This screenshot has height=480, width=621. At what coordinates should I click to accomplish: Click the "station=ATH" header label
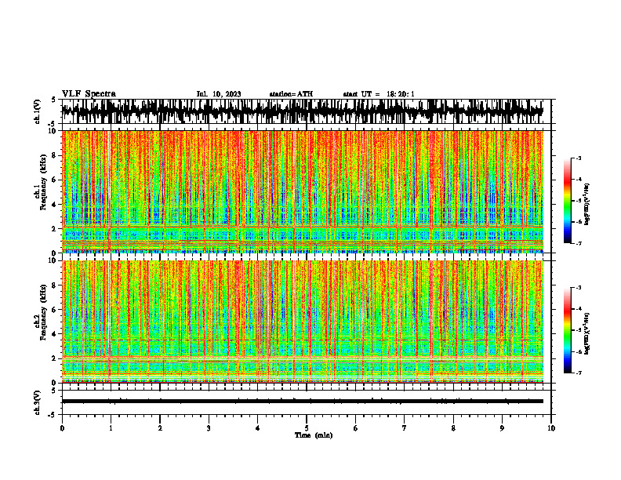[x=291, y=94]
